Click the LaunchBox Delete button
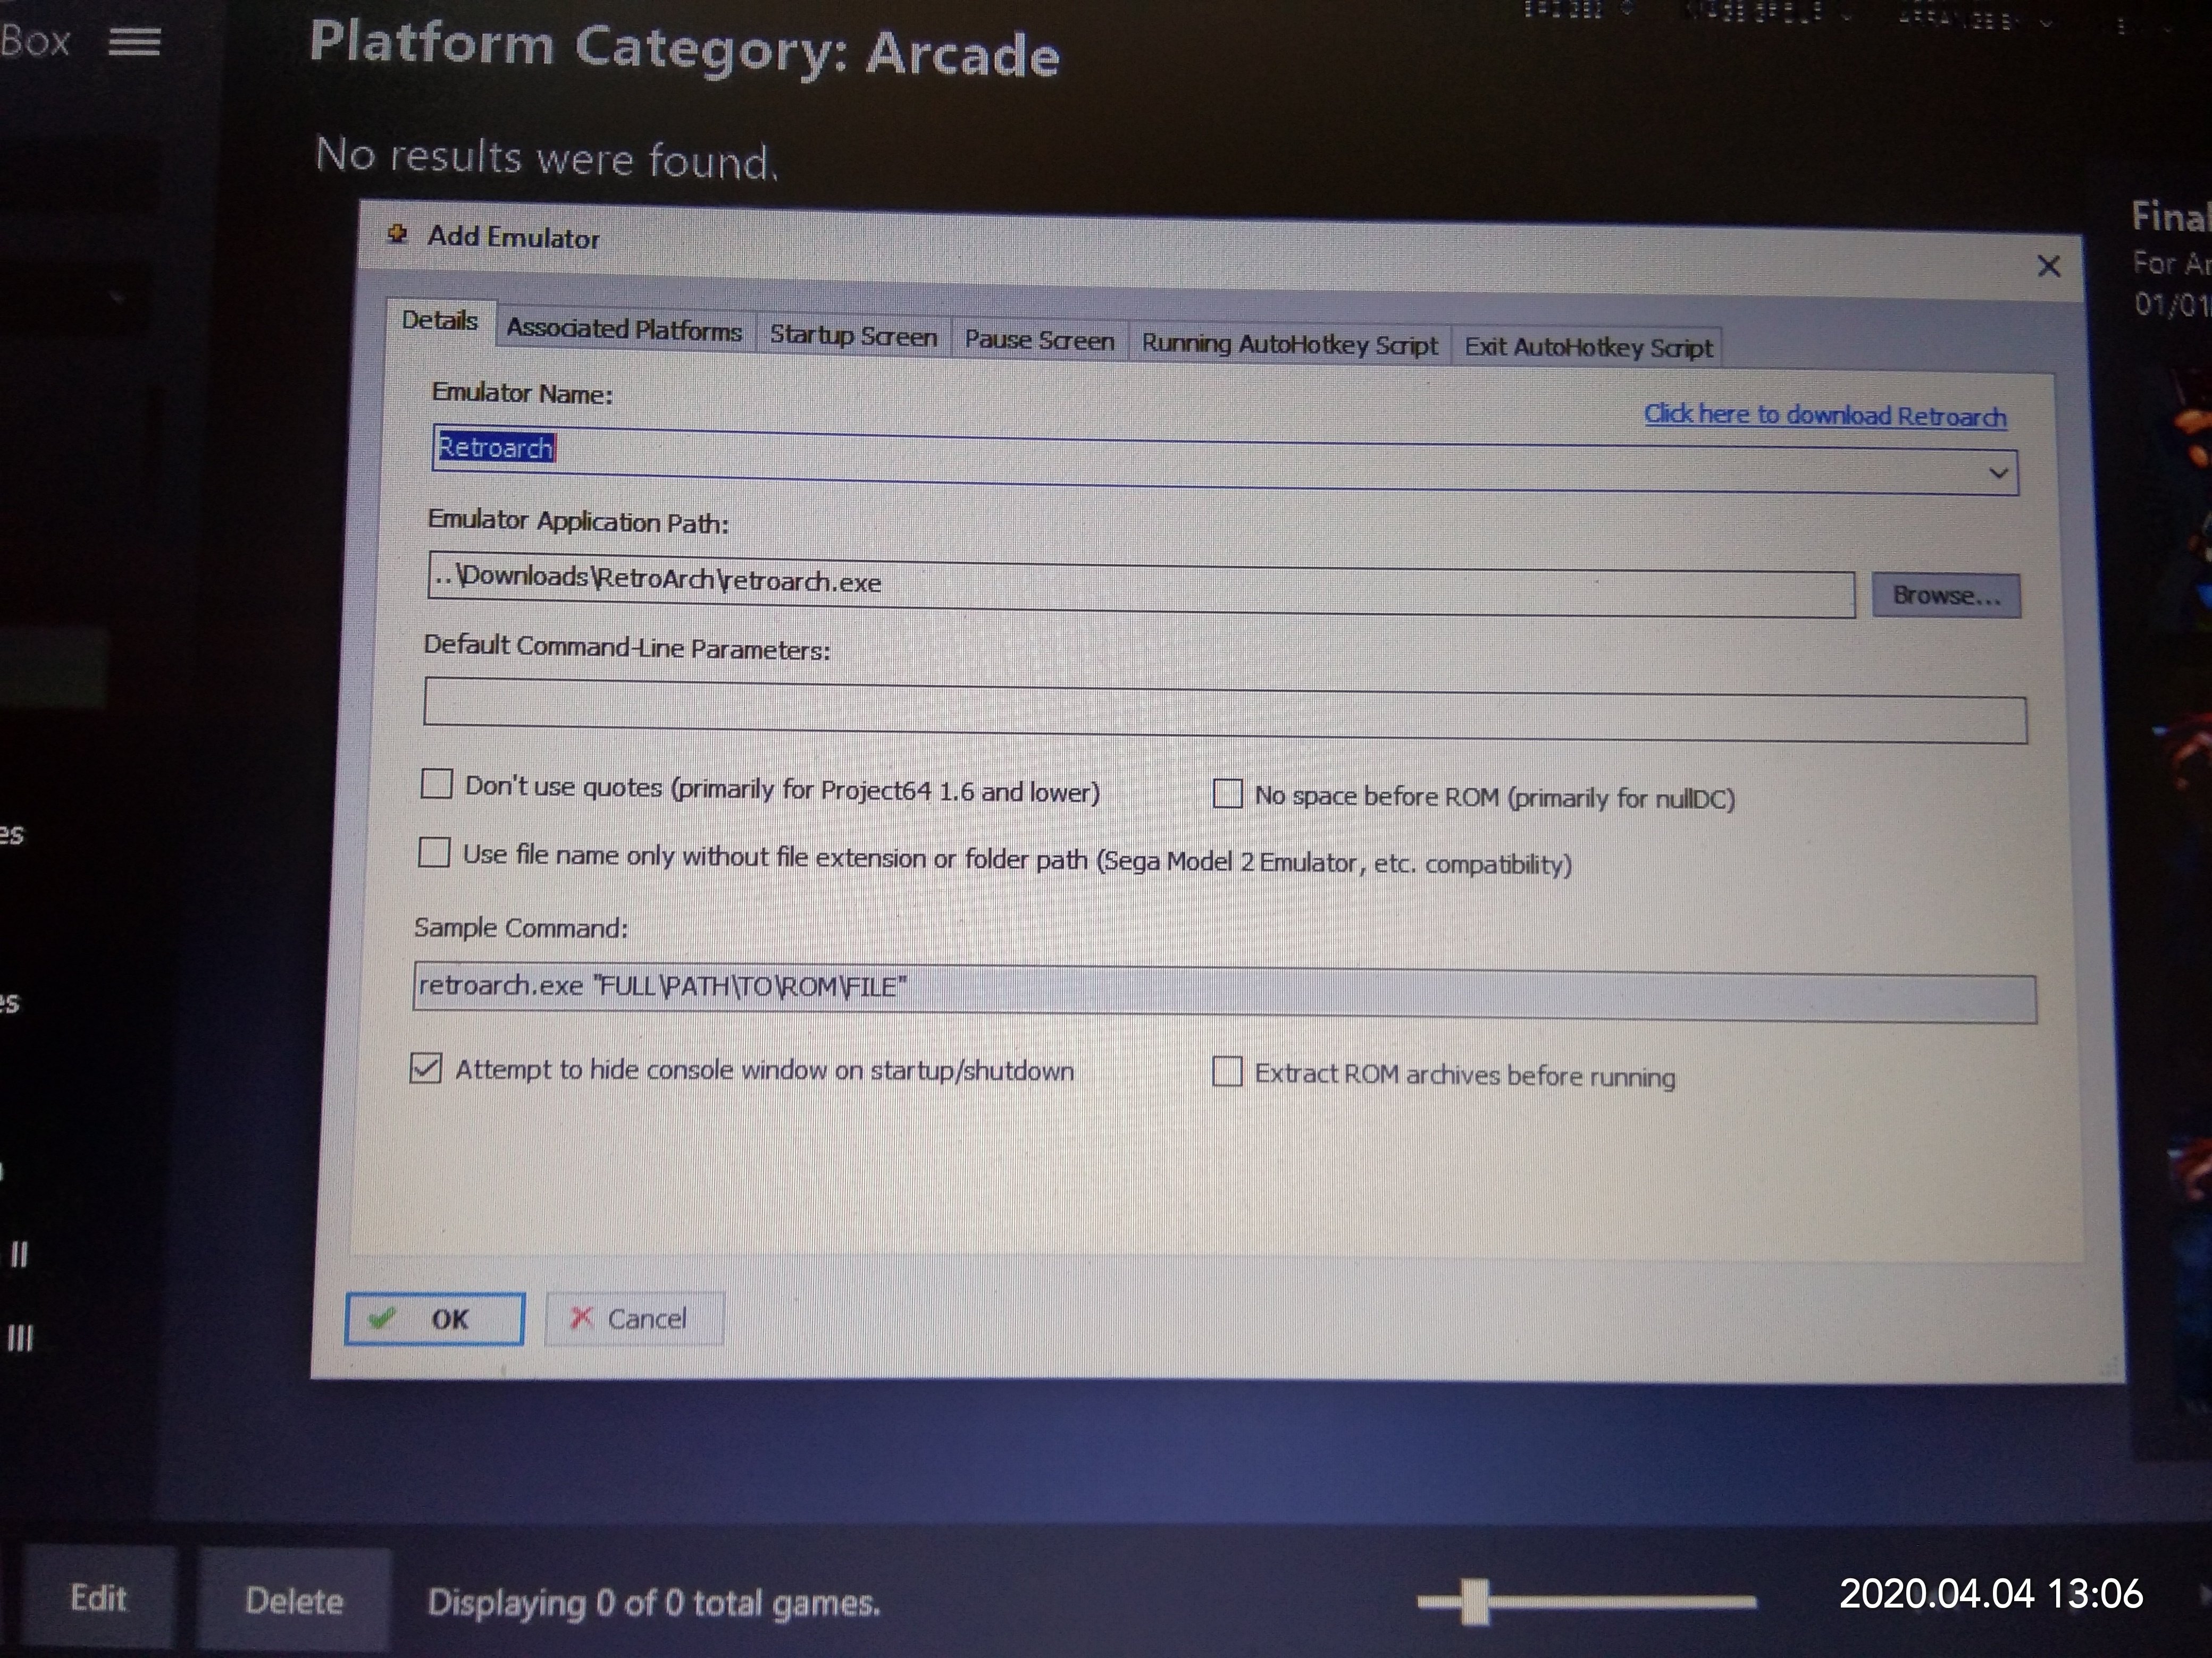The height and width of the screenshot is (1658, 2212). 294,1600
